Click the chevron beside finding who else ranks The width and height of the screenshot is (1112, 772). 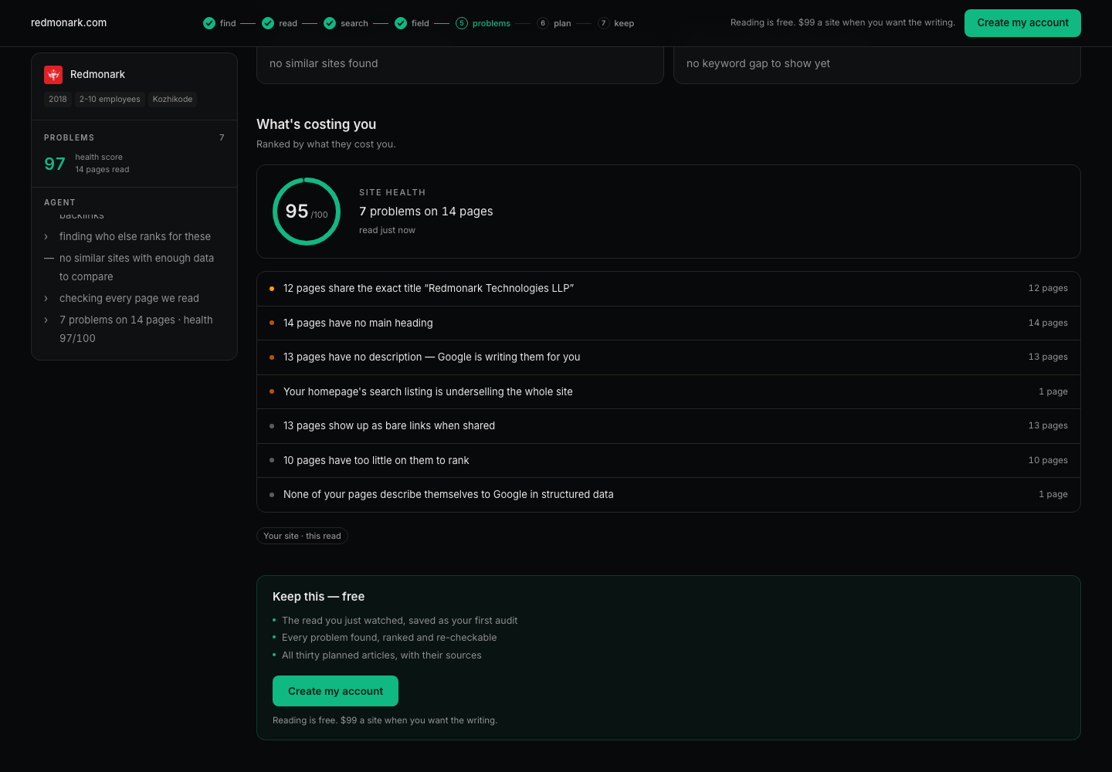tap(46, 237)
